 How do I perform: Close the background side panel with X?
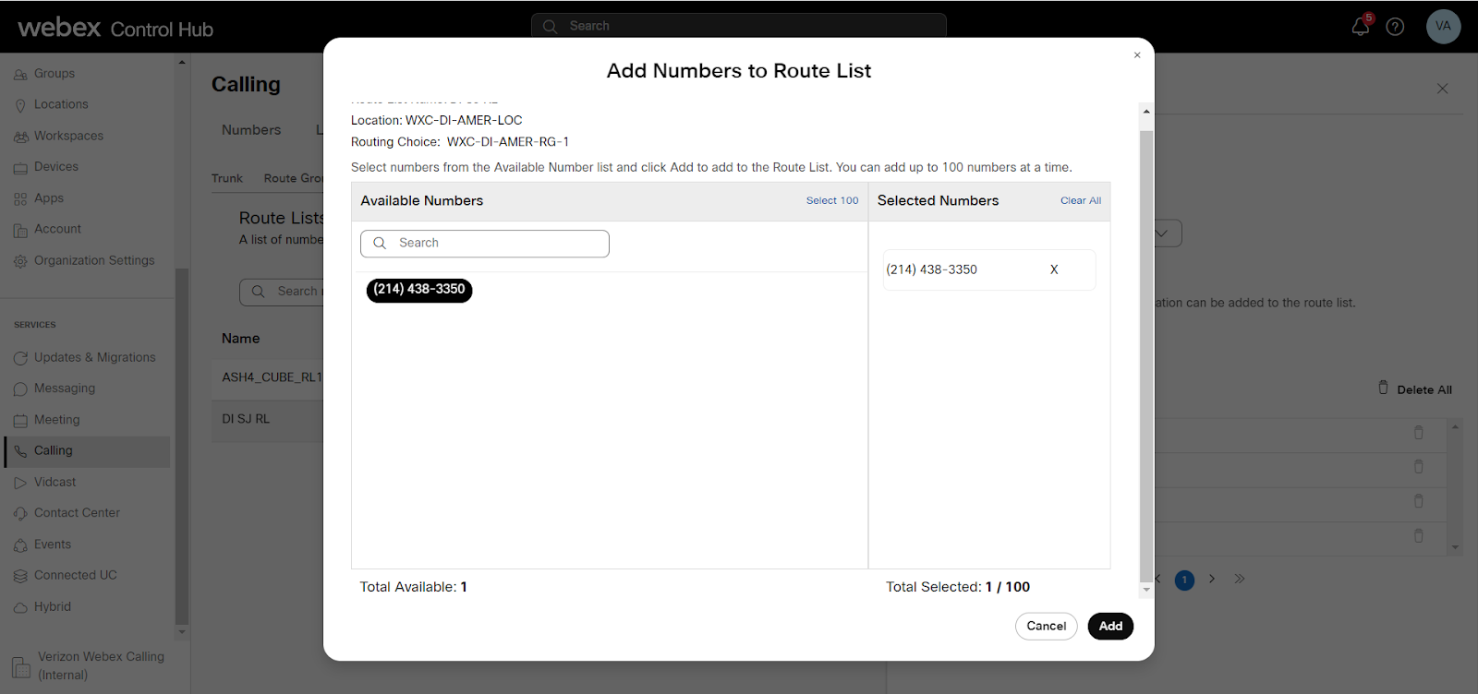coord(1443,89)
